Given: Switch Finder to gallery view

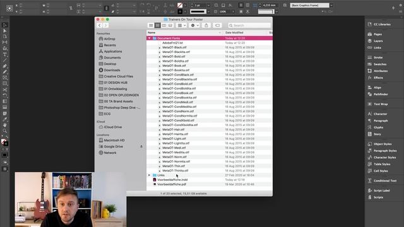Looking at the screenshot, I should tap(170, 25).
